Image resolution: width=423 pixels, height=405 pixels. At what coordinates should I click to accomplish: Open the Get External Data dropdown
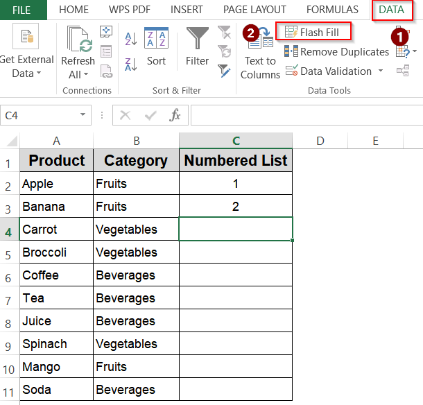pyautogui.click(x=26, y=74)
